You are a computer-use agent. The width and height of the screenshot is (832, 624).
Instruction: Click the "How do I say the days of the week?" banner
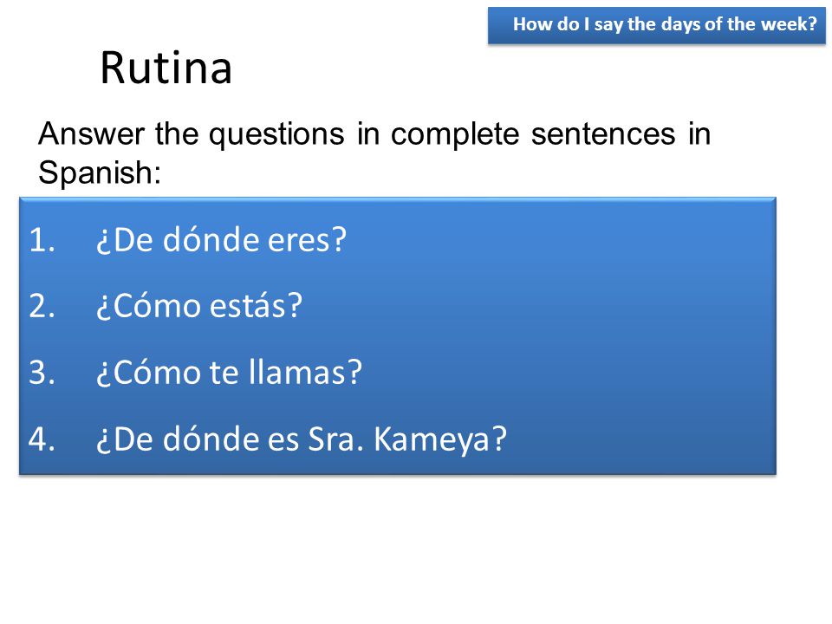coord(656,25)
